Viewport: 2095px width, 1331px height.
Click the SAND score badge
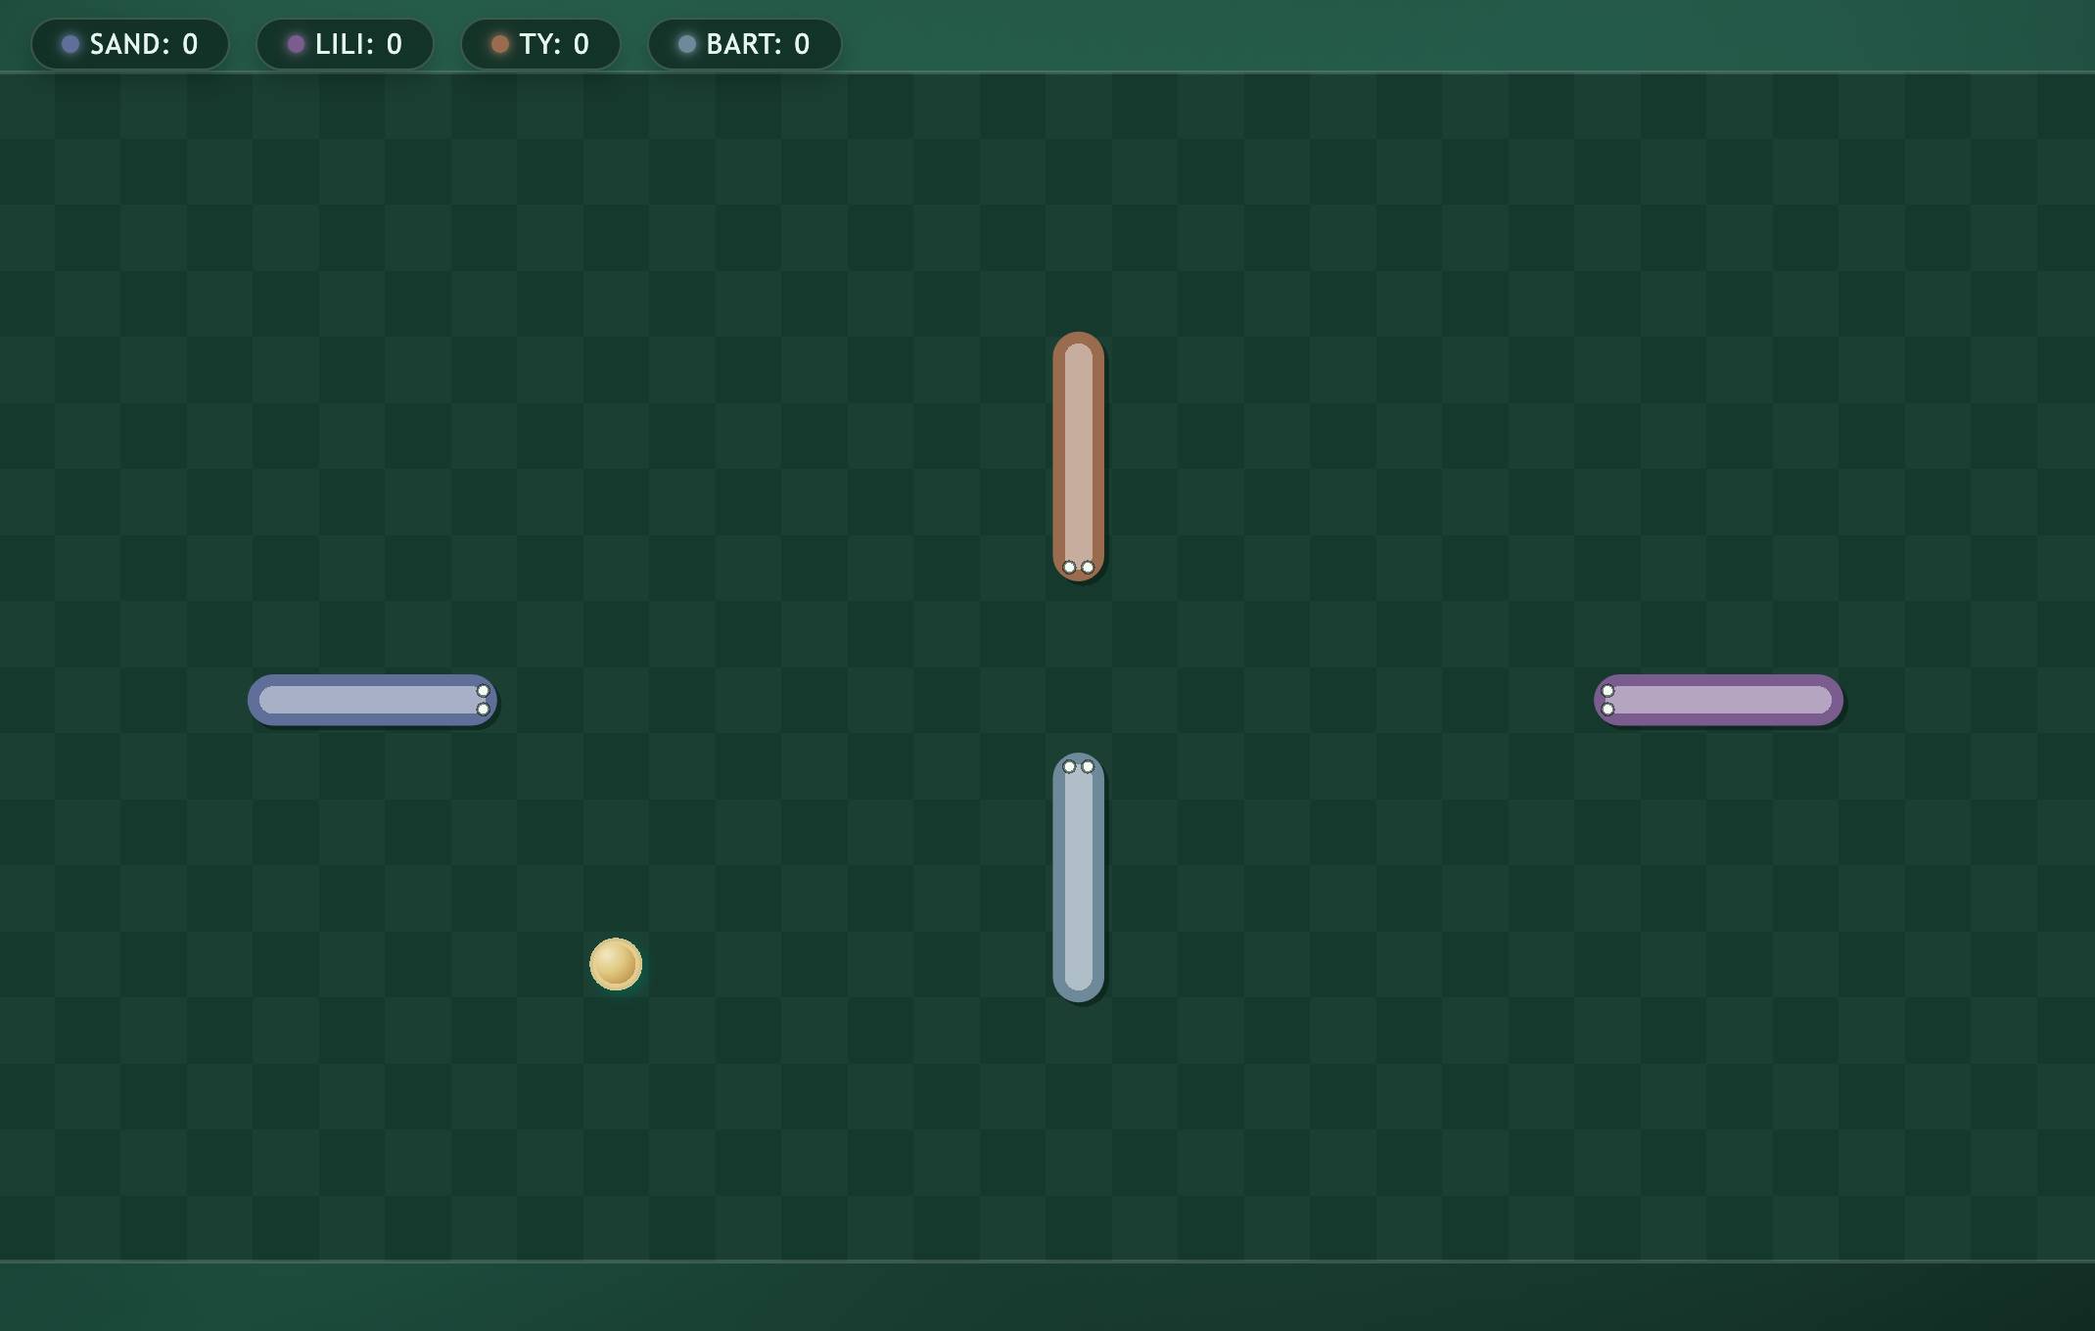coord(129,43)
